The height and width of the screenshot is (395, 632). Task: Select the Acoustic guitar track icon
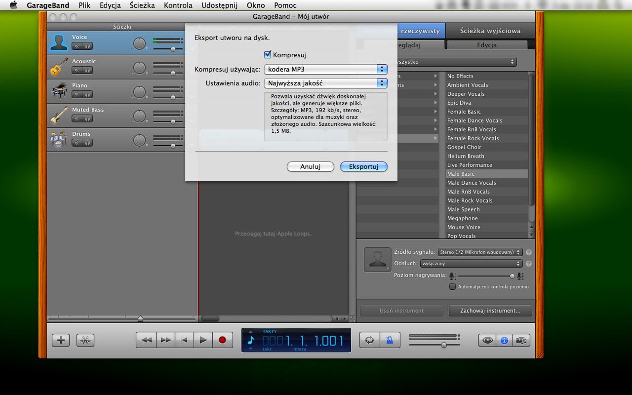[x=59, y=67]
